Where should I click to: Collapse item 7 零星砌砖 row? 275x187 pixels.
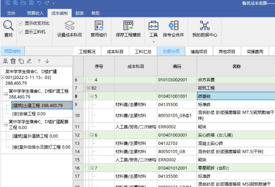click(92, 168)
